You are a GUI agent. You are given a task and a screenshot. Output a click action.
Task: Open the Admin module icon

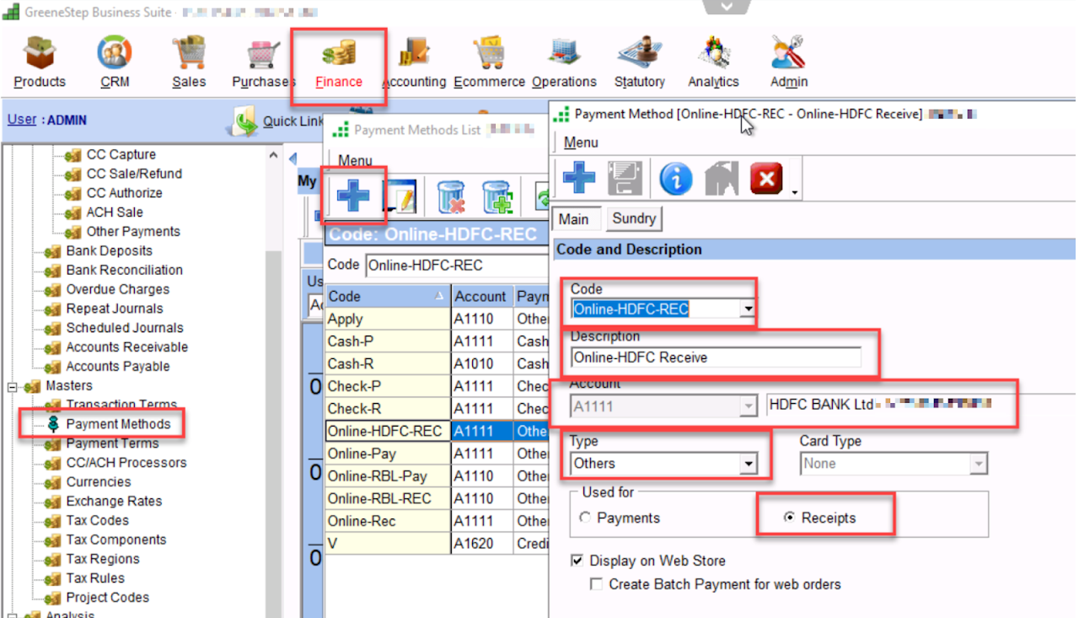789,54
